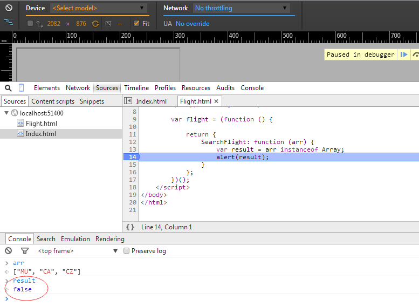
Task: Open the Device Select model dropdown
Action: tap(99, 8)
